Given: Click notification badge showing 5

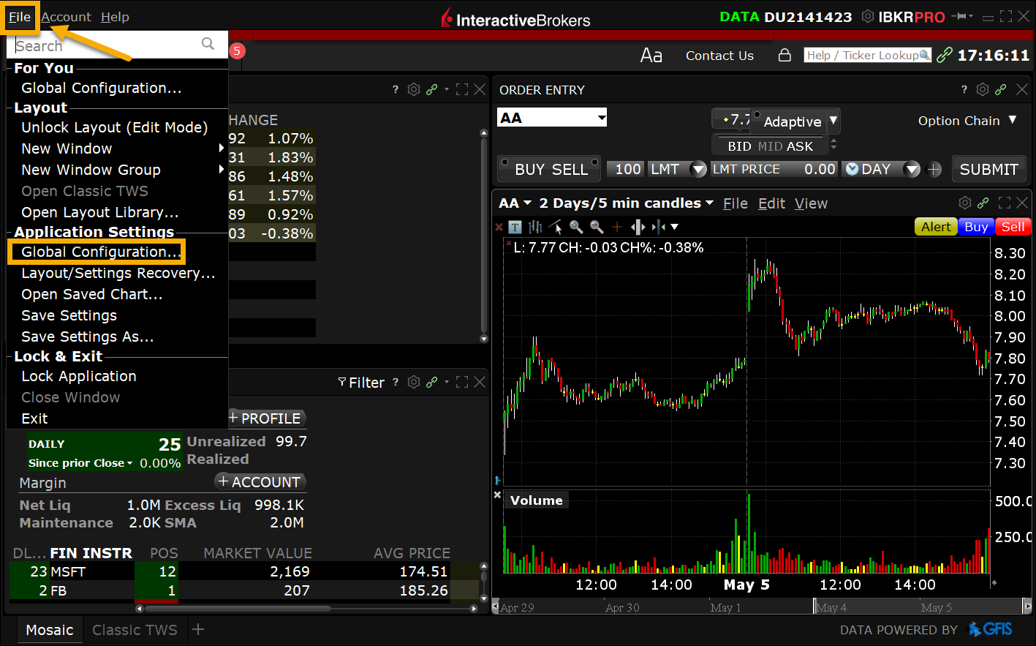Looking at the screenshot, I should [x=237, y=51].
